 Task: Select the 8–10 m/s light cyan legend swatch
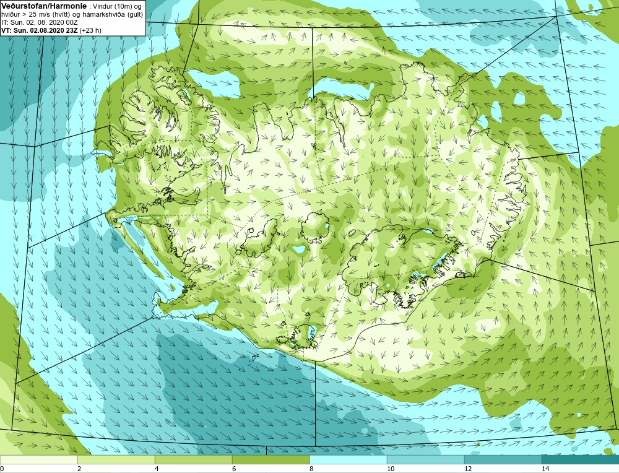tap(348, 460)
